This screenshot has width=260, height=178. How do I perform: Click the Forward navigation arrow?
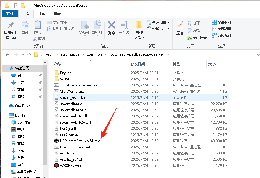pyautogui.click(x=16, y=55)
